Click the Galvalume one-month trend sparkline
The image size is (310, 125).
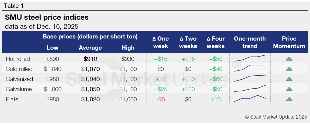pos(250,88)
